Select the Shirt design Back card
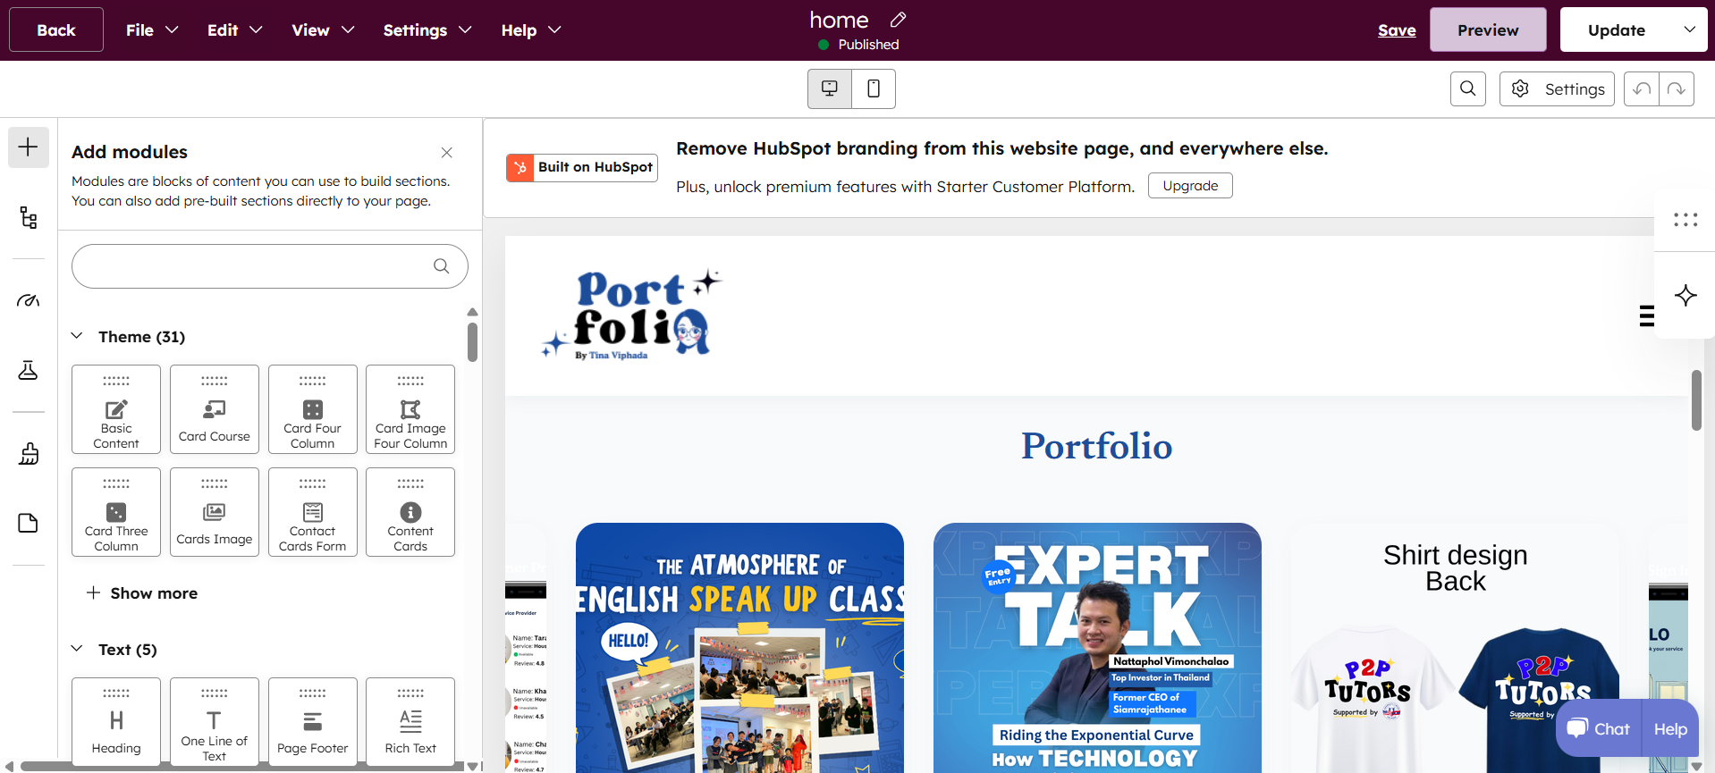Image resolution: width=1715 pixels, height=773 pixels. point(1455,648)
